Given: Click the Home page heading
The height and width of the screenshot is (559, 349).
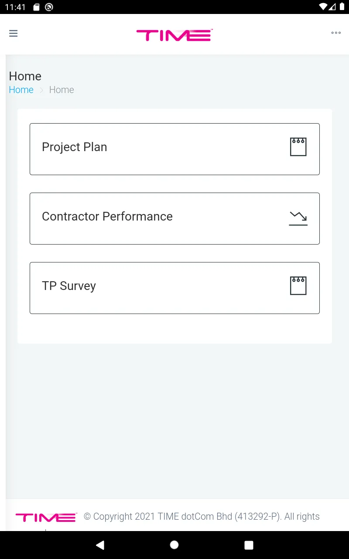Looking at the screenshot, I should (x=25, y=76).
